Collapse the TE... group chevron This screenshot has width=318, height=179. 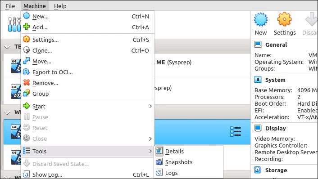(x=7, y=47)
